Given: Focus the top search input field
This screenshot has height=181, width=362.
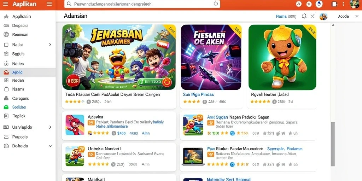Looking at the screenshot, I should 142,4.
